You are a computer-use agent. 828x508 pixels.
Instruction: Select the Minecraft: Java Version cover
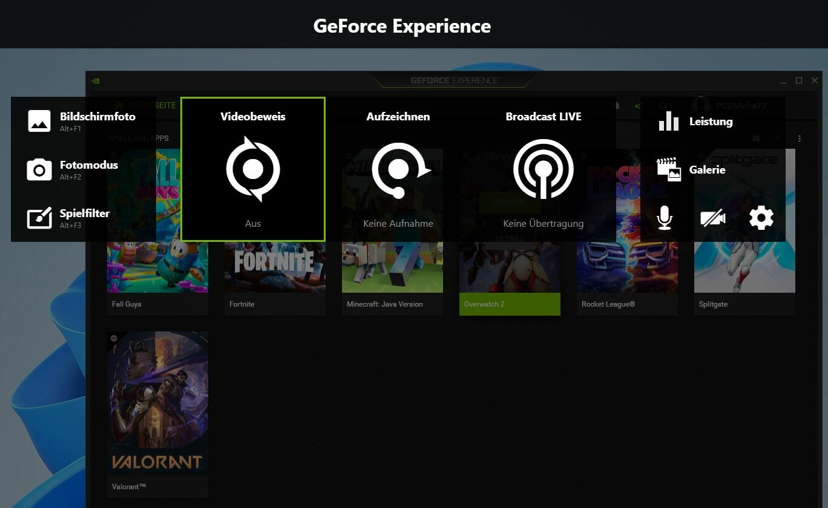392,221
